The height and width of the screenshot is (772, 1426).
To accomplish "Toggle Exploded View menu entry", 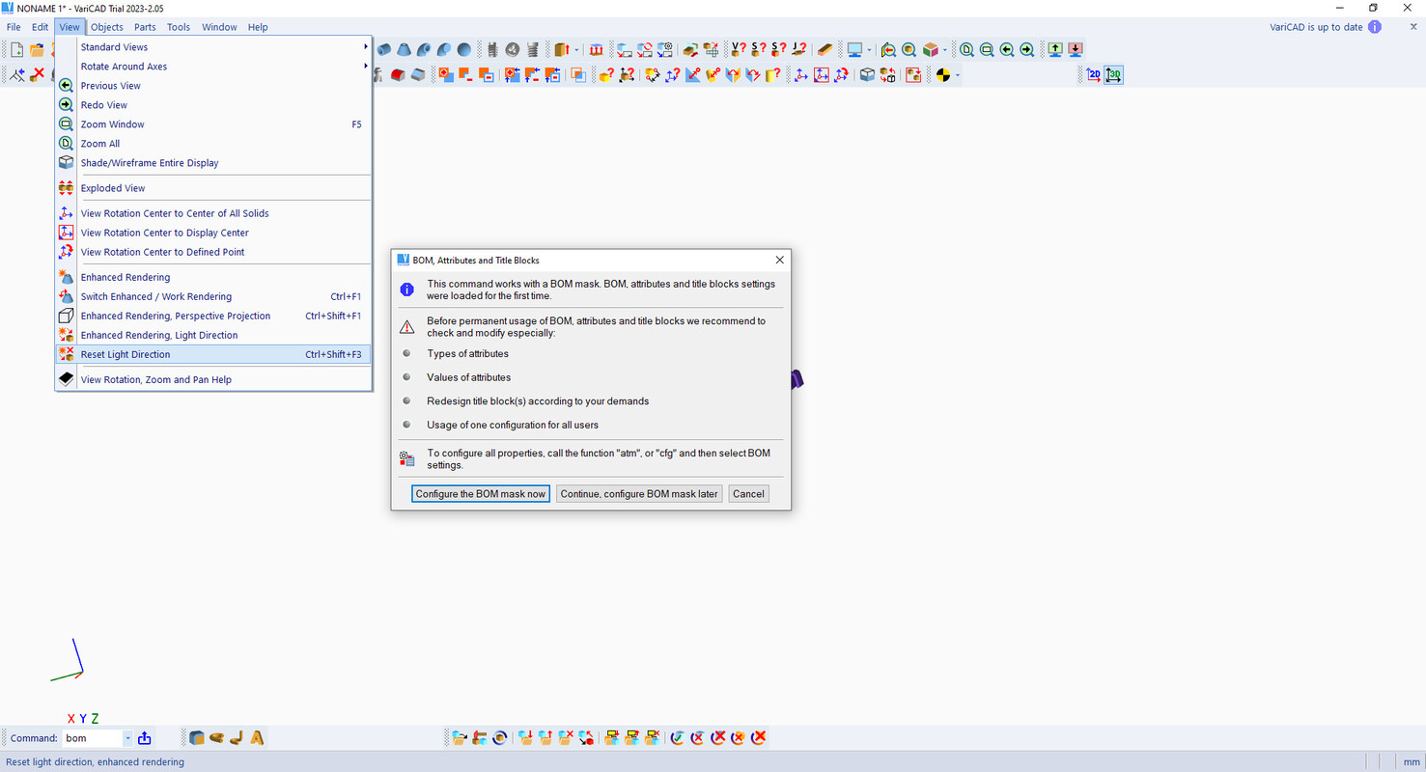I will point(212,188).
